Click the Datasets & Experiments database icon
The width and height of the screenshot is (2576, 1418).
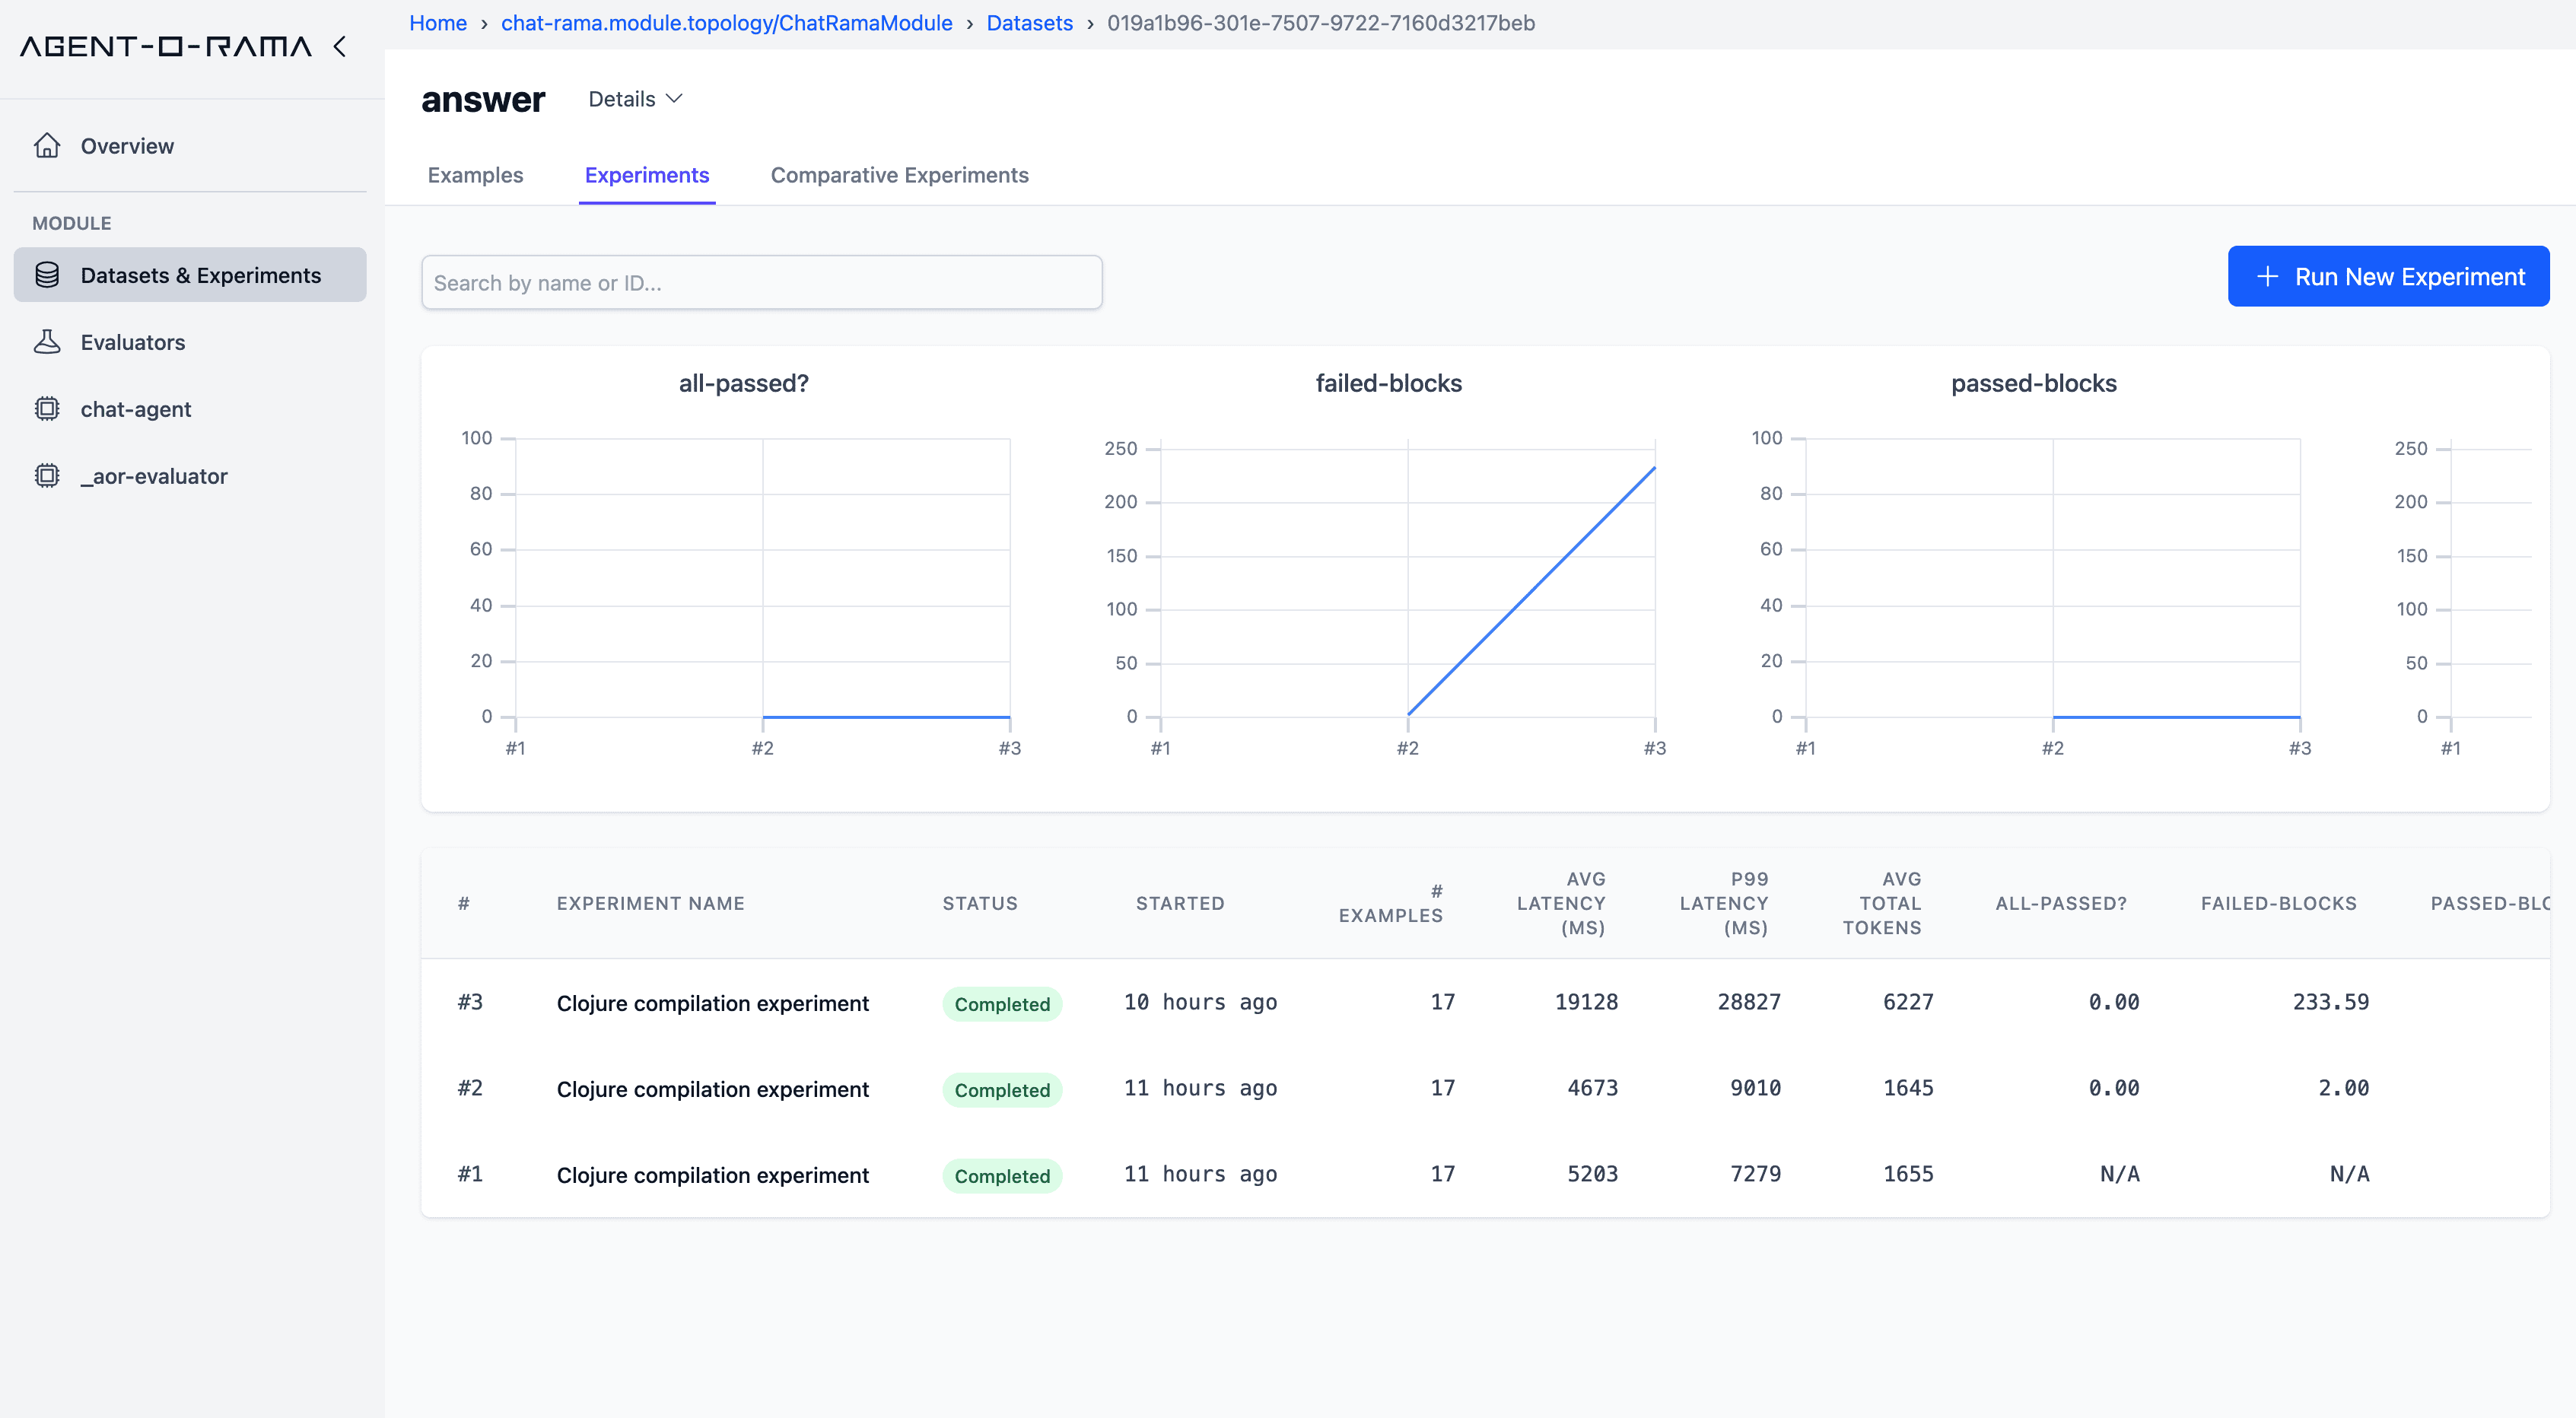click(x=47, y=275)
